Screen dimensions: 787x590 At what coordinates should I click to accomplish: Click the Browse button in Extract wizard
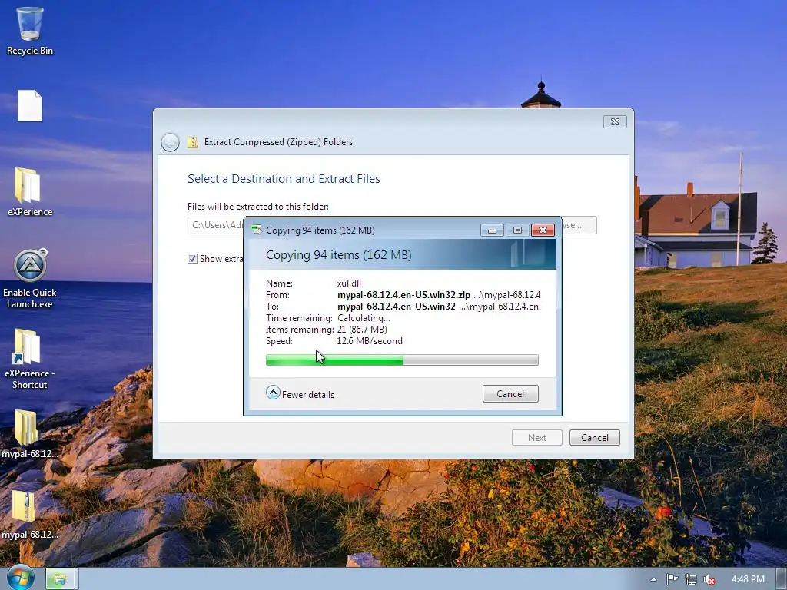click(579, 225)
